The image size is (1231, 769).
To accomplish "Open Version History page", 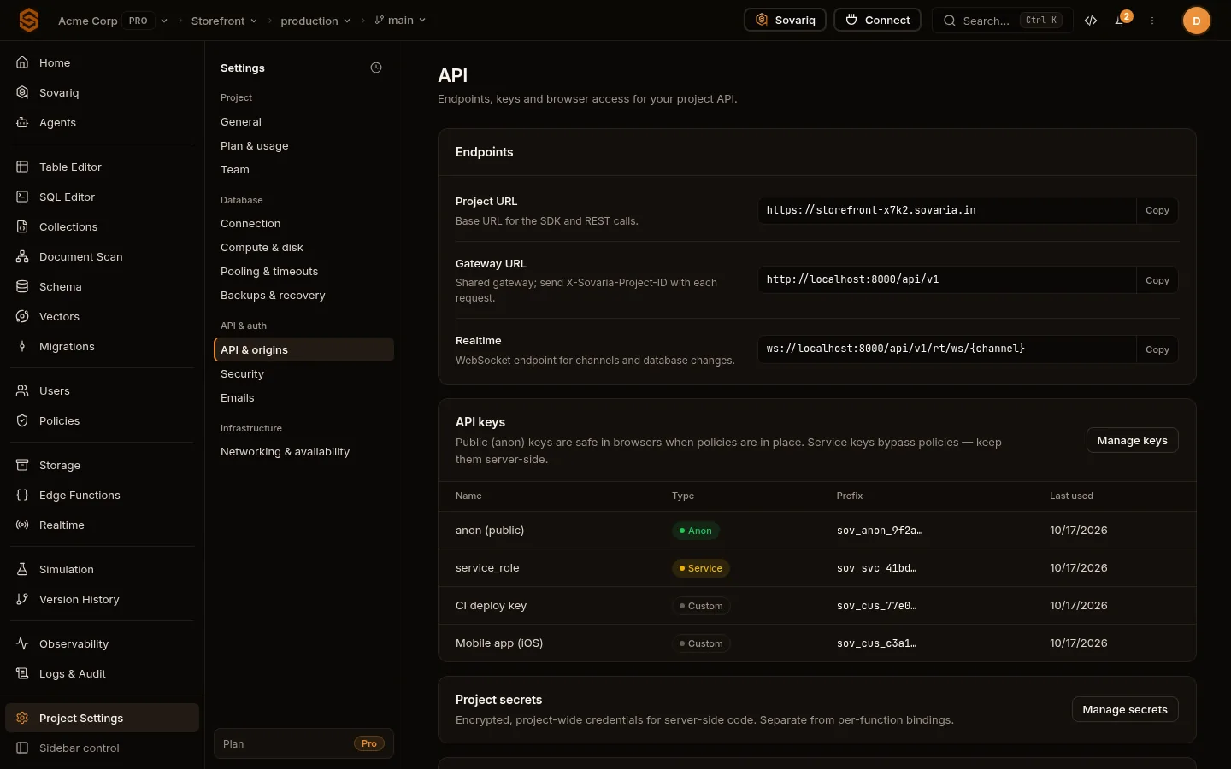I will coord(103,599).
